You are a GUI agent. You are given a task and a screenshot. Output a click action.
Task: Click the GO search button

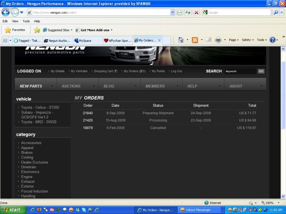[x=261, y=71]
